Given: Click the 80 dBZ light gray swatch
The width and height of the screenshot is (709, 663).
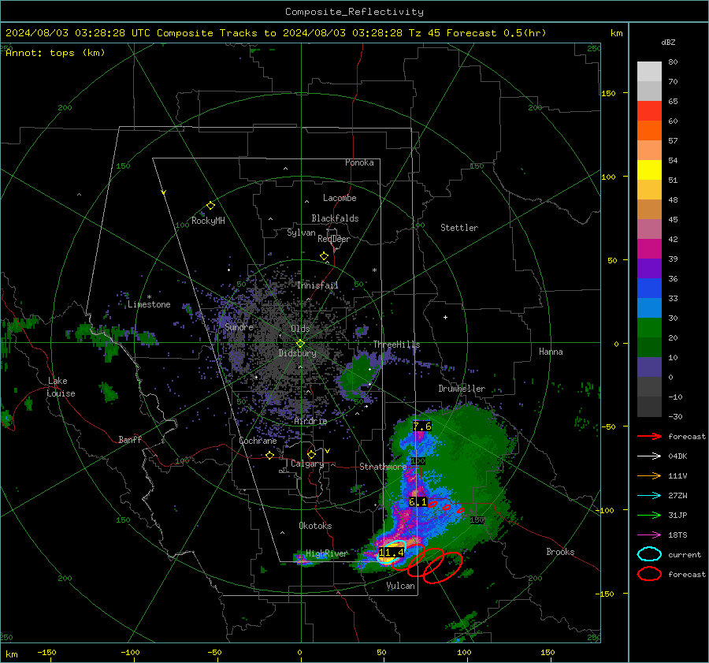Looking at the screenshot, I should click(x=649, y=71).
